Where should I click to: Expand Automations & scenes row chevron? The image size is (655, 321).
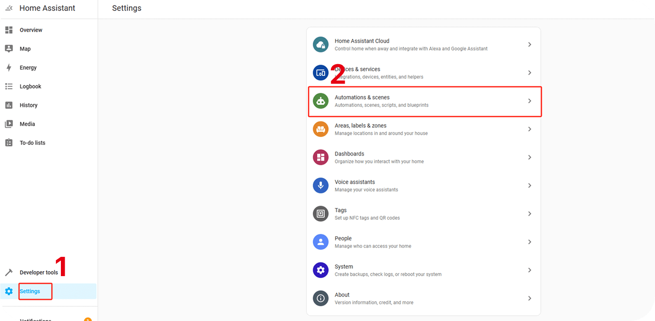[x=529, y=101]
